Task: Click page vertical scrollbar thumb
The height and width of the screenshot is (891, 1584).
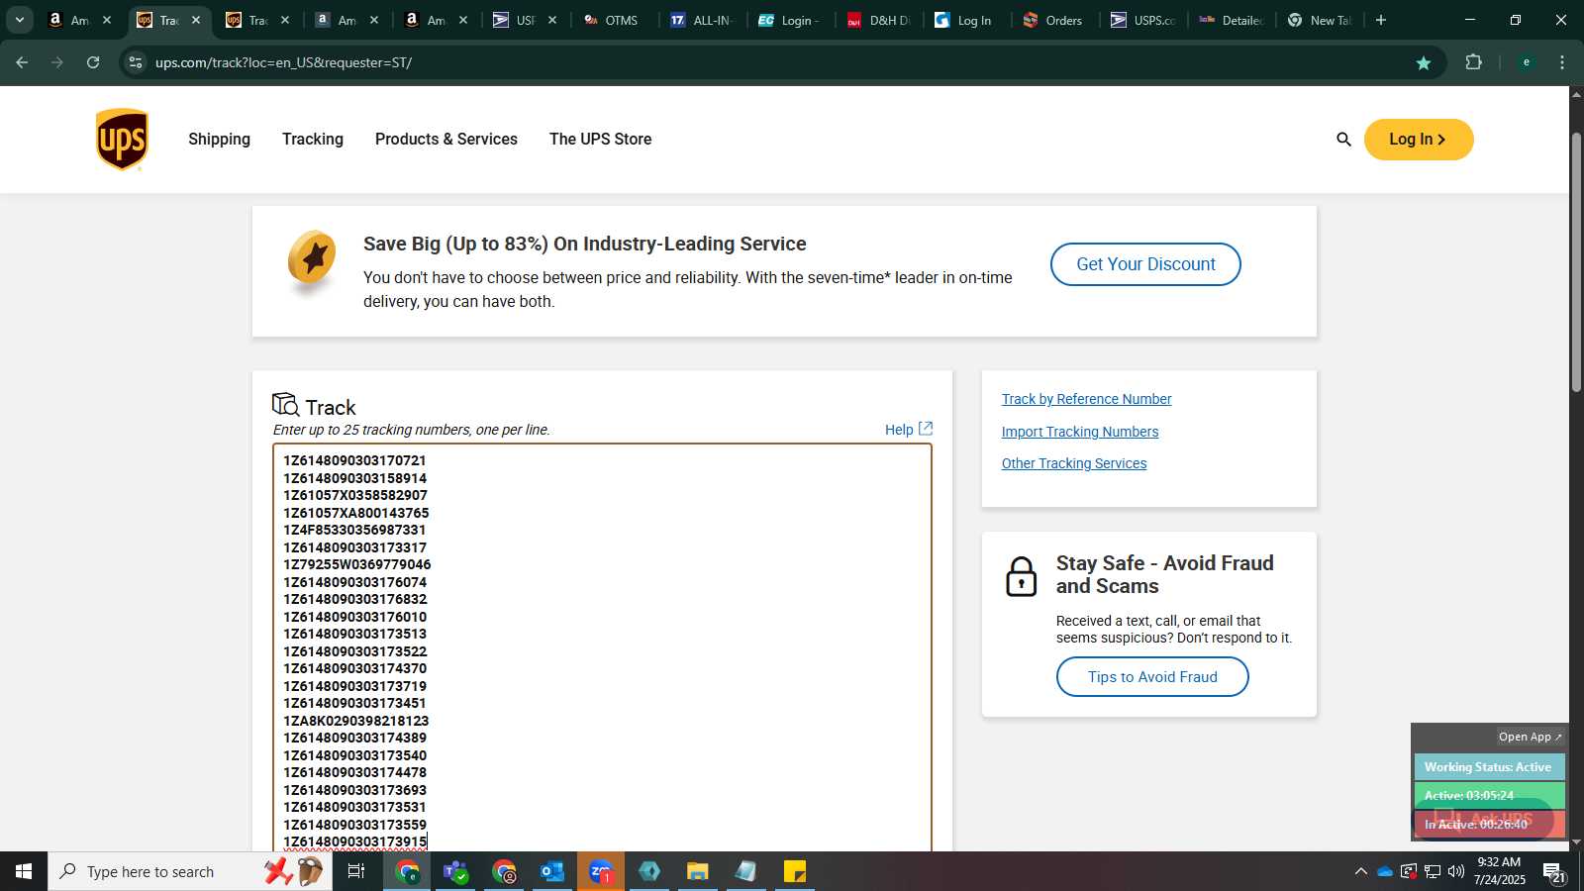Action: tap(1576, 262)
